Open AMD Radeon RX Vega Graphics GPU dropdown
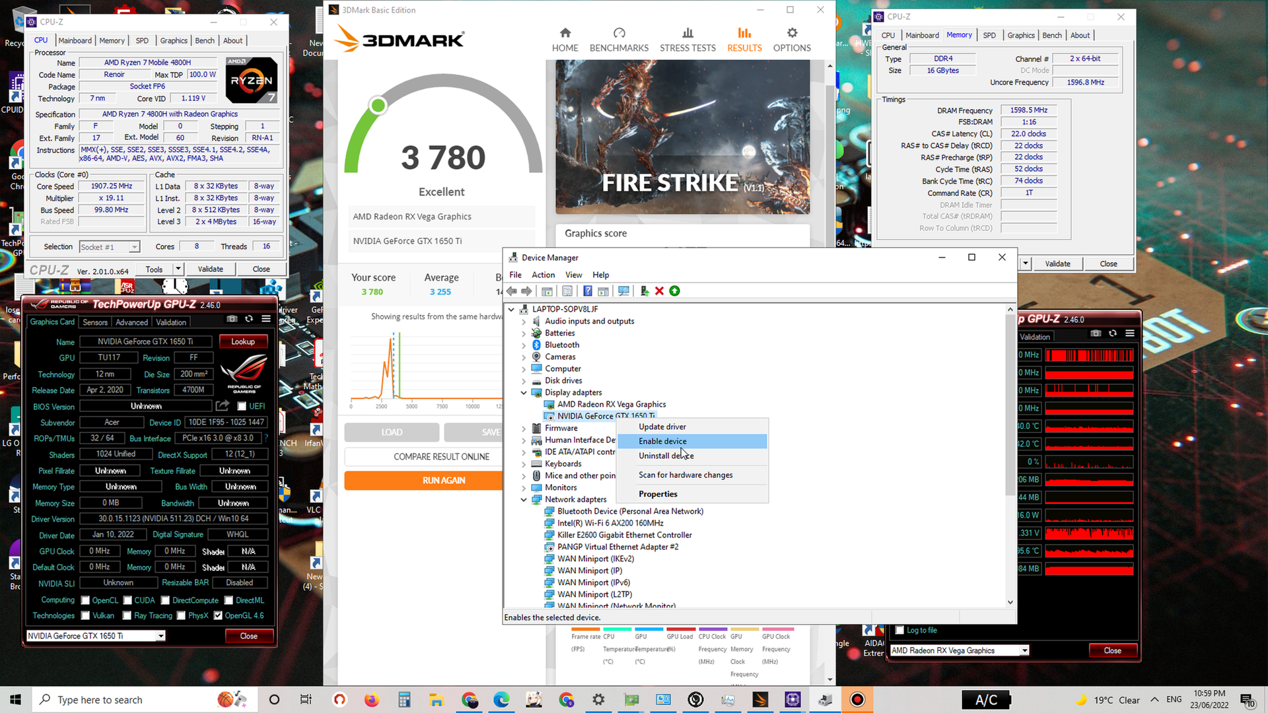The width and height of the screenshot is (1268, 713). pos(960,650)
